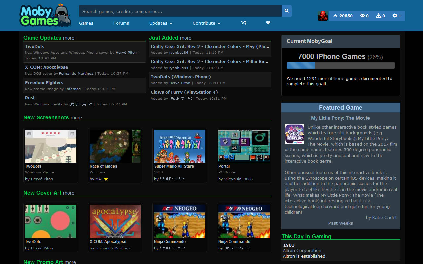This screenshot has height=264, width=423.
Task: Click the This Day In Gaming heading
Action: pos(306,236)
